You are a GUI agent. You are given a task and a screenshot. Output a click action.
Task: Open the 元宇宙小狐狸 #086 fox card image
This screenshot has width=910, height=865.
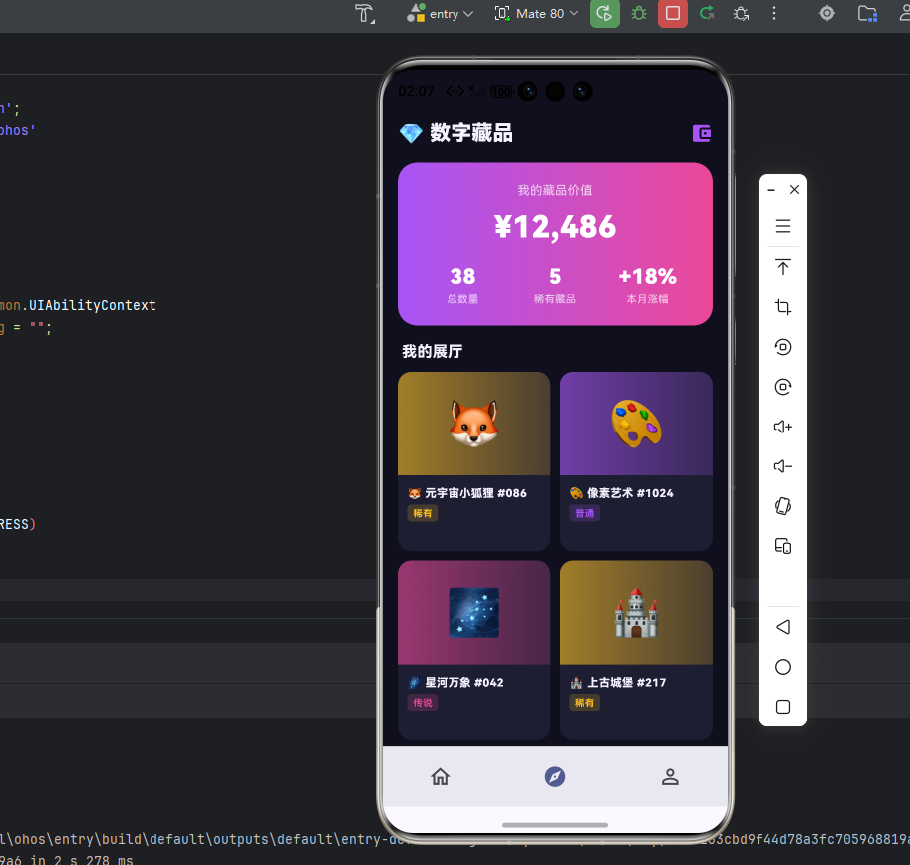click(473, 424)
